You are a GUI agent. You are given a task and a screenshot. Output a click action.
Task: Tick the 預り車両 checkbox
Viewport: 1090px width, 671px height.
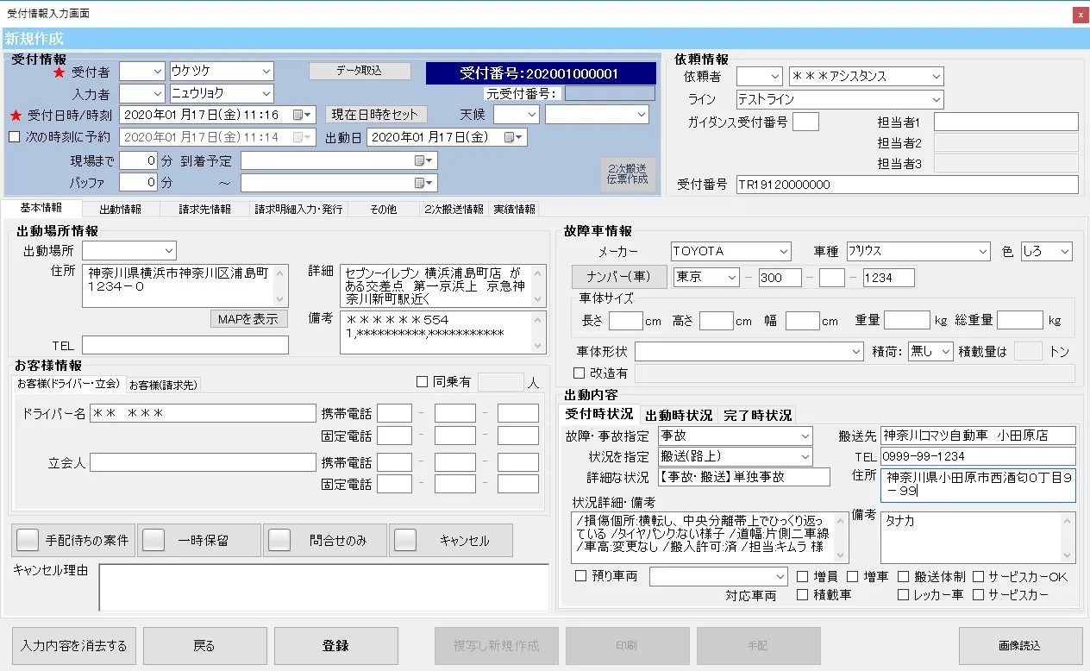pos(580,576)
